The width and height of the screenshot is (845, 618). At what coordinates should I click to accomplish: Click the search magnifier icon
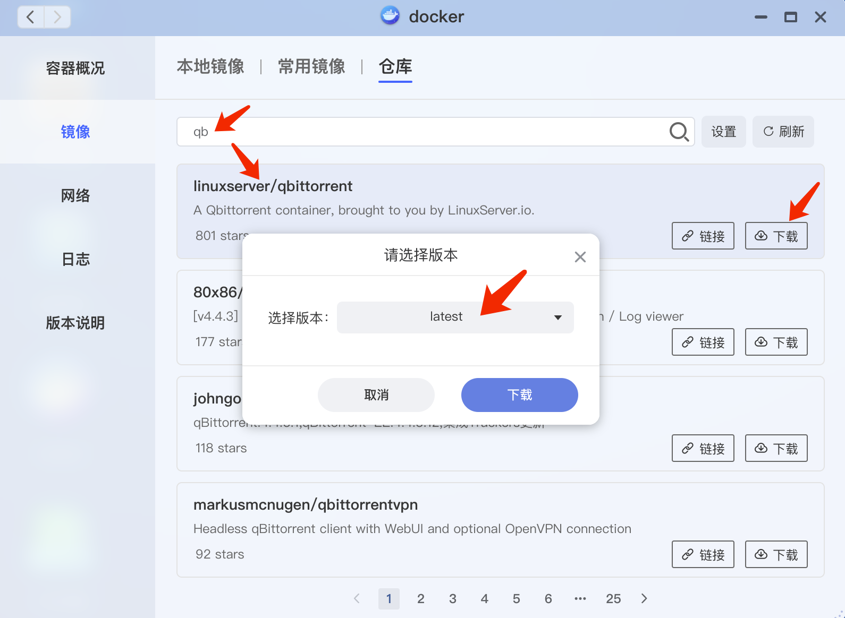click(679, 132)
